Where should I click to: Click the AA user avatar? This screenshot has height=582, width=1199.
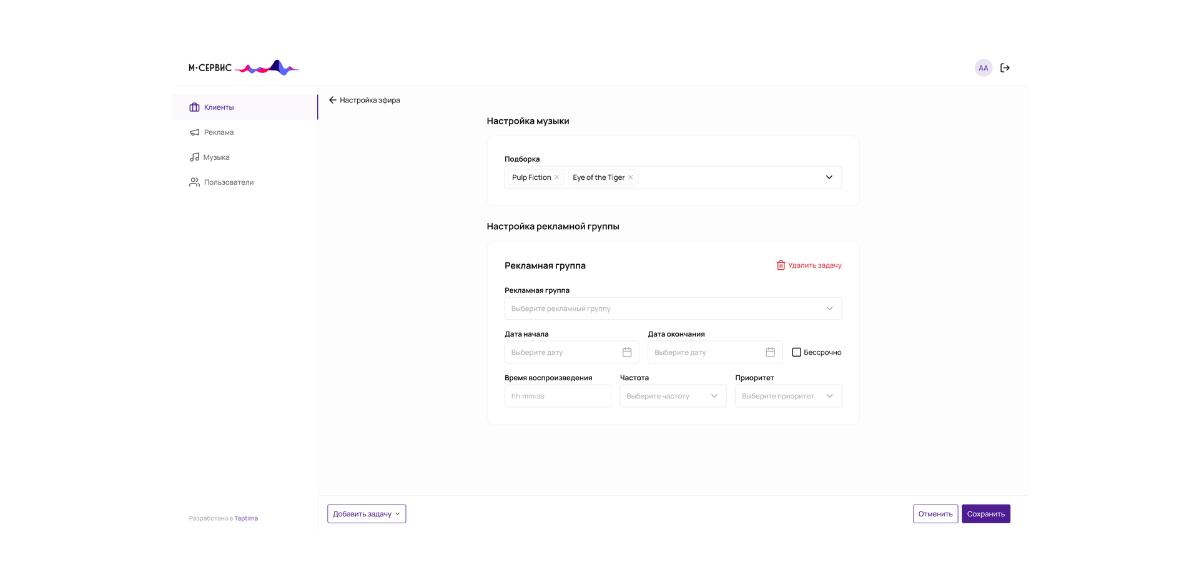pyautogui.click(x=984, y=67)
